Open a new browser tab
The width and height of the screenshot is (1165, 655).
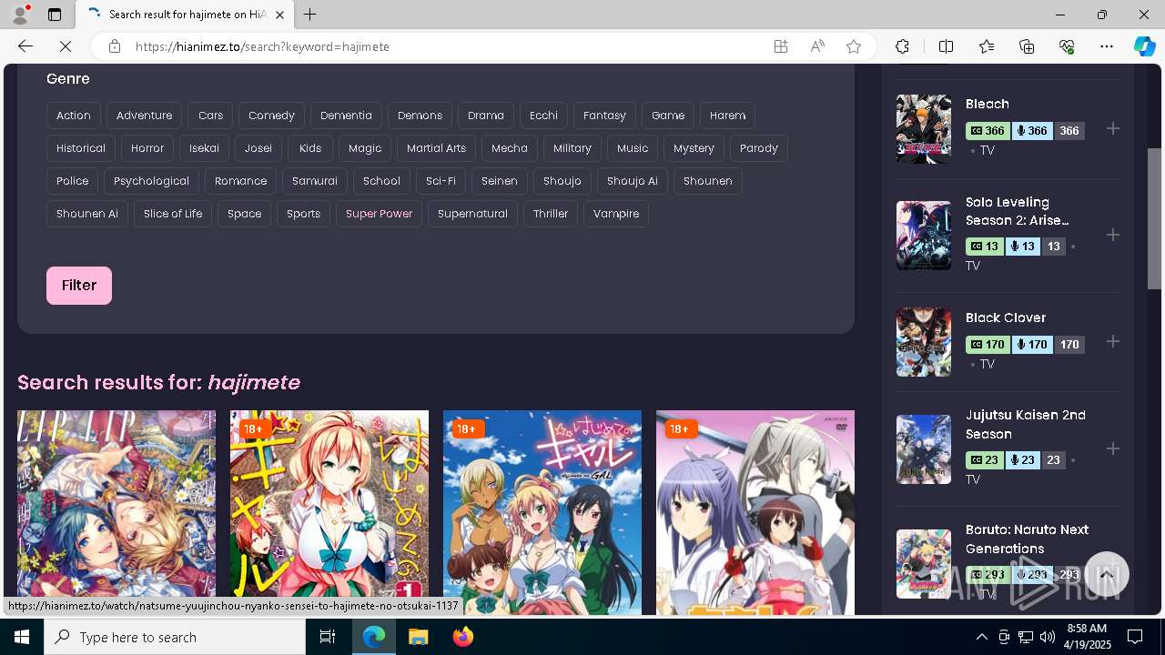[x=310, y=15]
